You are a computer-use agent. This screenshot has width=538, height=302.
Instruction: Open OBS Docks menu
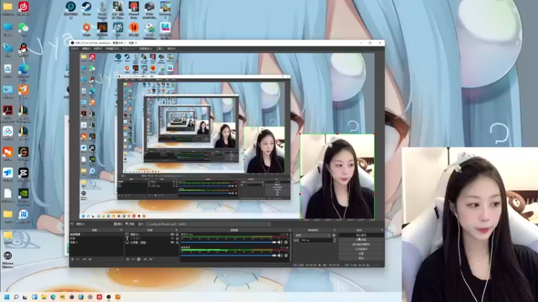click(112, 48)
